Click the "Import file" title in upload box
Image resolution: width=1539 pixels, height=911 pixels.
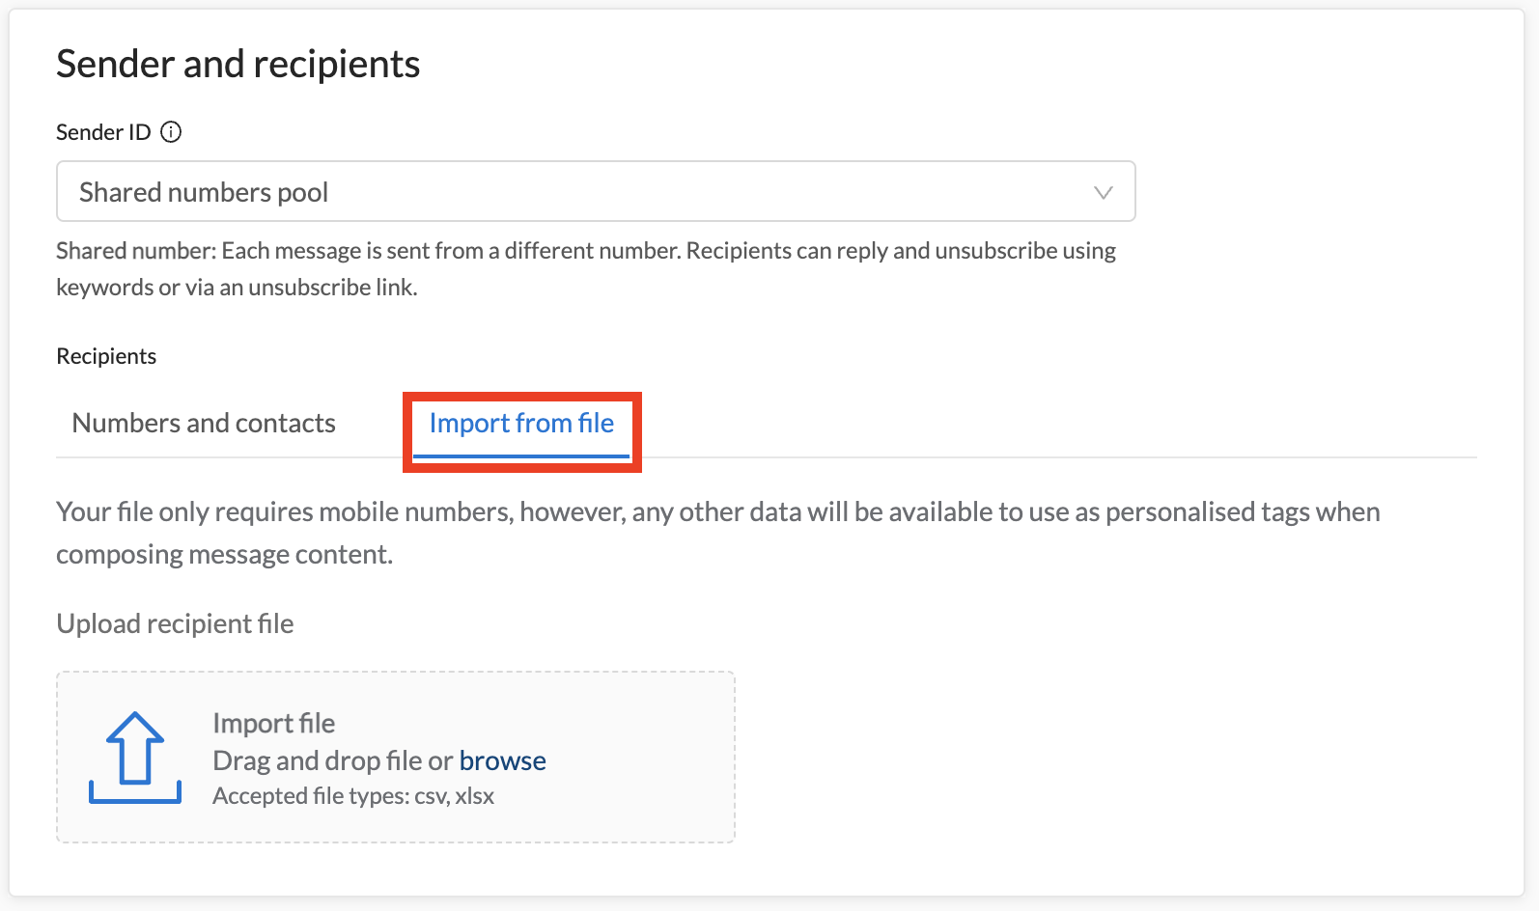(273, 723)
